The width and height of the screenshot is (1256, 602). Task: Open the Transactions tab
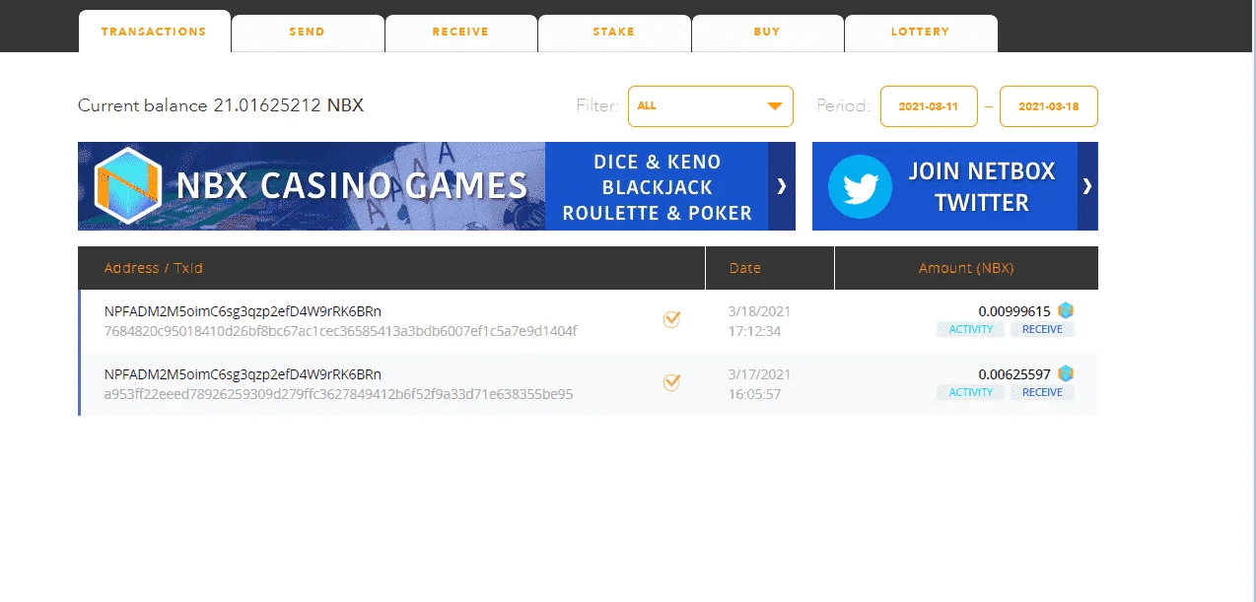tap(154, 32)
